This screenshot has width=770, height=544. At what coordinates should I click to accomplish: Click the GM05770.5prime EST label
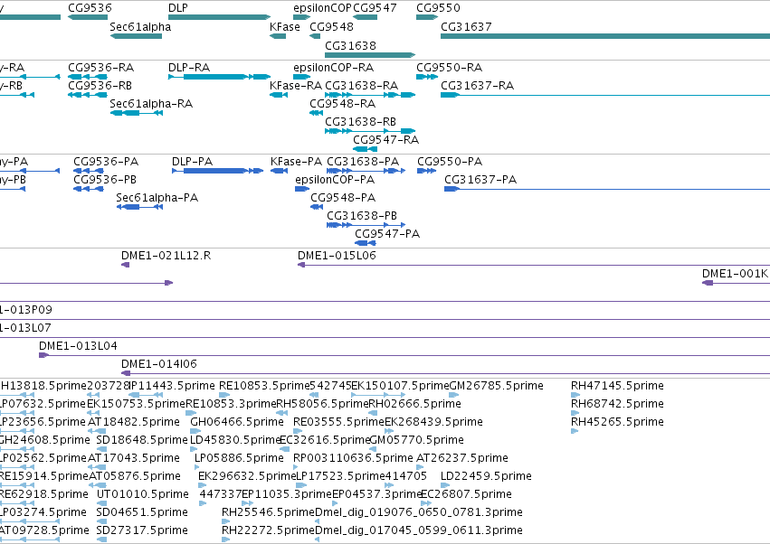(x=416, y=440)
